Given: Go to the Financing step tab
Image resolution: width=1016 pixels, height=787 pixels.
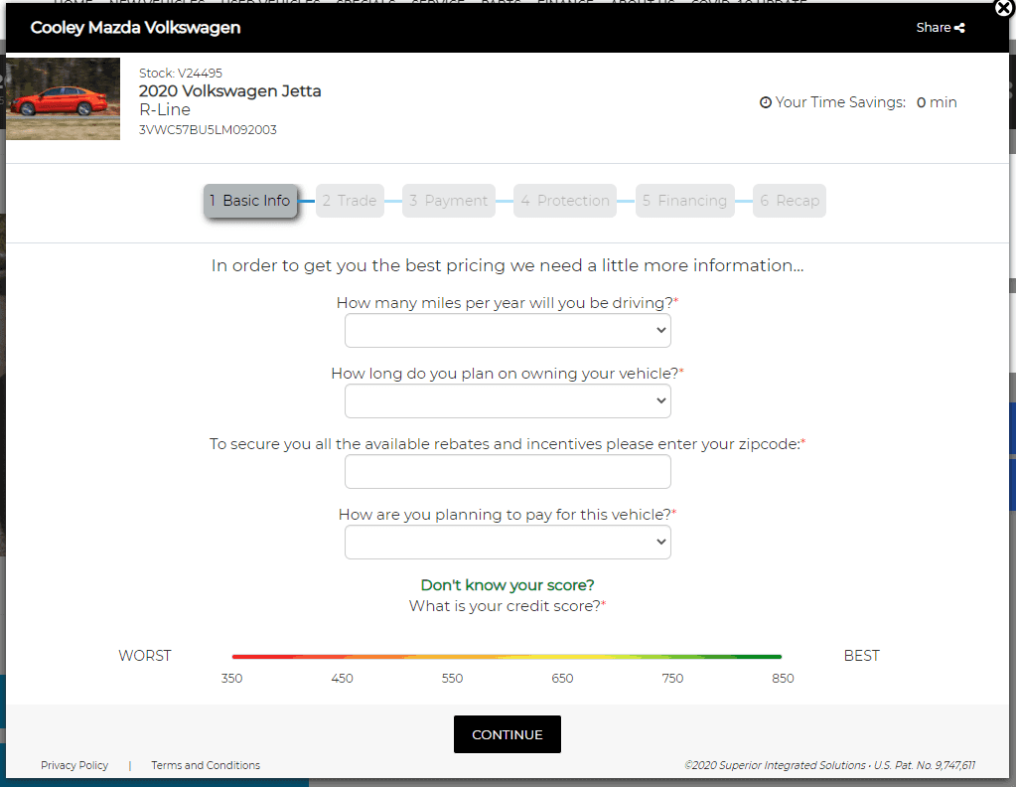Looking at the screenshot, I should pos(685,201).
